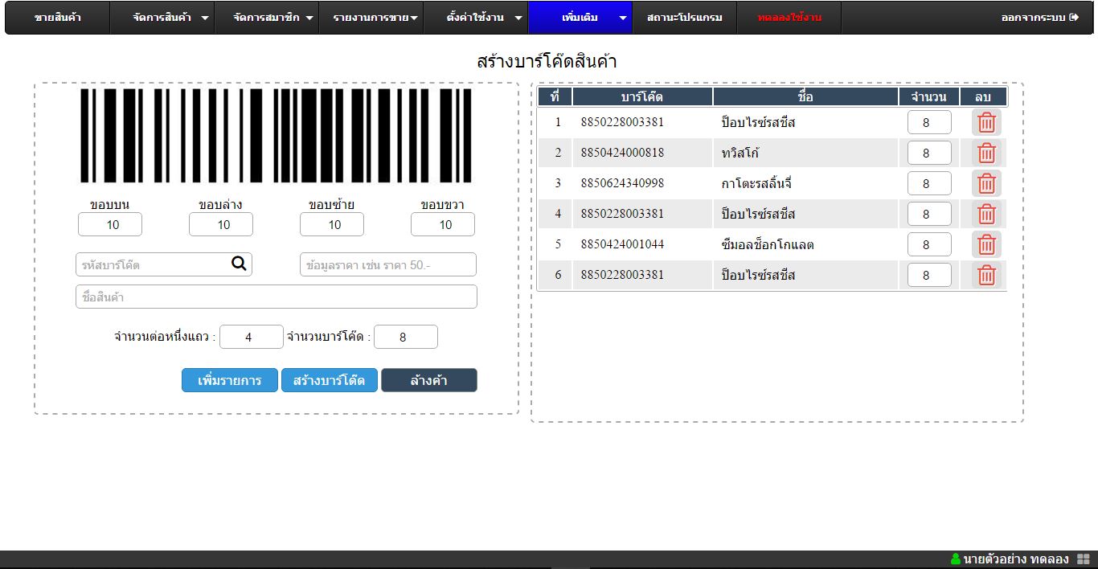The image size is (1098, 569).
Task: Select the ขอบซ้าย margin input
Action: coord(332,224)
